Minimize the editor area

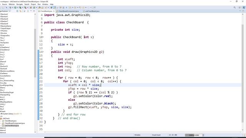[x=240, y=11]
